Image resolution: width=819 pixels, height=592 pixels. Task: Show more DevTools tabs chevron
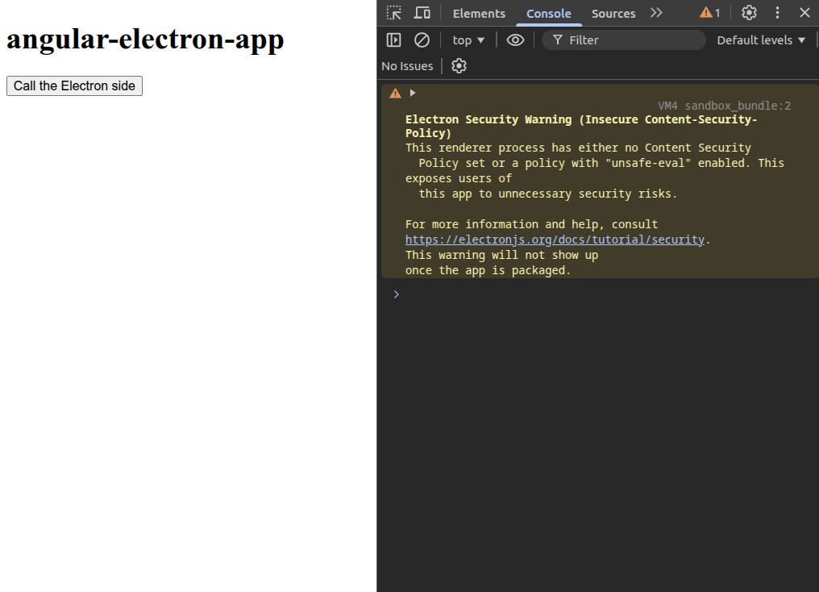656,13
